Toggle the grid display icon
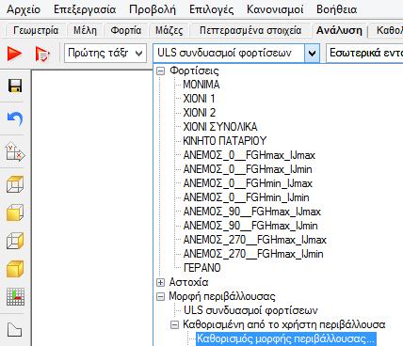This screenshot has height=346, width=403. pos(15,296)
